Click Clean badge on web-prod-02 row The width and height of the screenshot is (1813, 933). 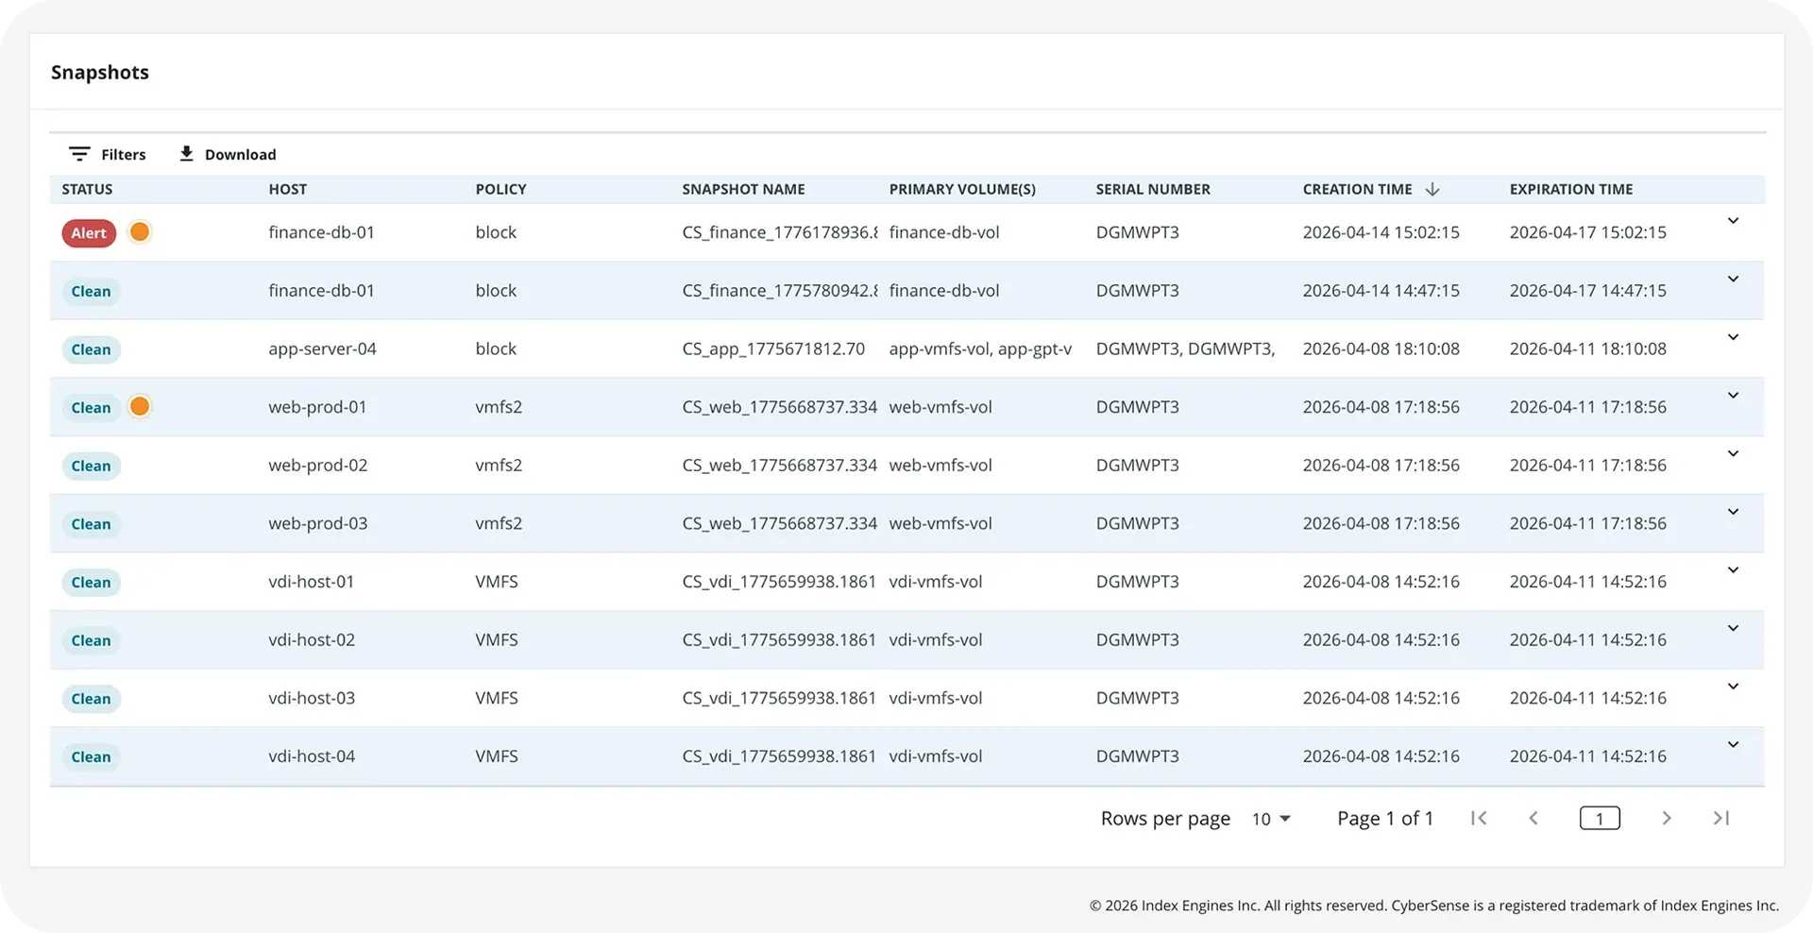[91, 466]
